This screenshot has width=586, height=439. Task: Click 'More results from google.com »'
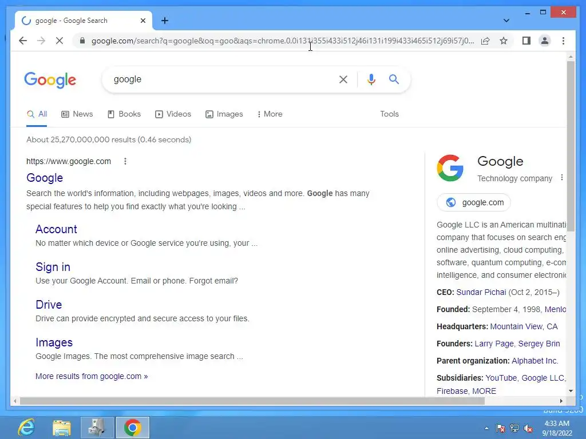(x=92, y=376)
